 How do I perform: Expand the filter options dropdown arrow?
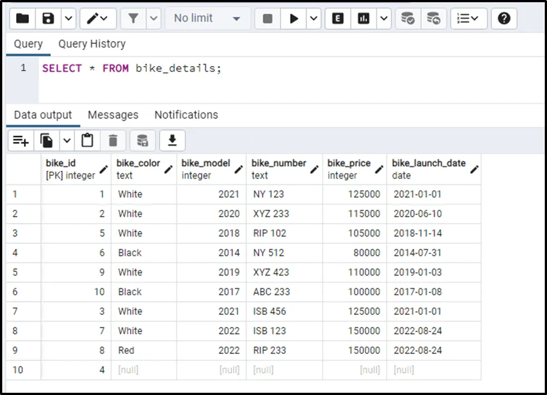tap(154, 18)
